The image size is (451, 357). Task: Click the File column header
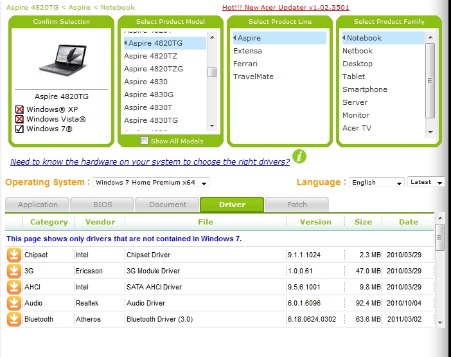[x=206, y=222]
